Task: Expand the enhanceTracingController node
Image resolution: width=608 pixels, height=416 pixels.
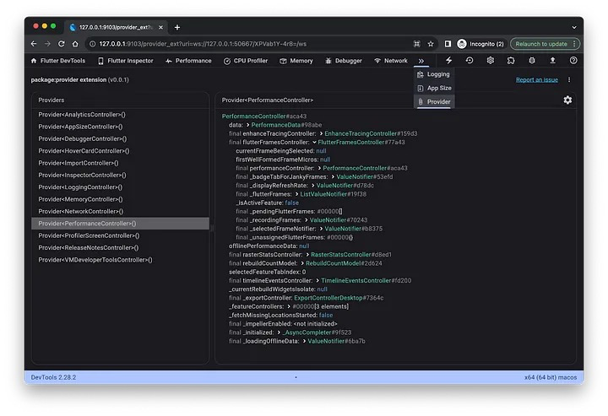Action: point(321,133)
